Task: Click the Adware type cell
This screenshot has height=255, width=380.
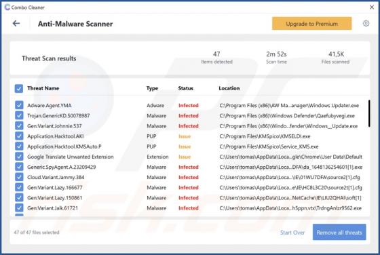Action: [155, 105]
